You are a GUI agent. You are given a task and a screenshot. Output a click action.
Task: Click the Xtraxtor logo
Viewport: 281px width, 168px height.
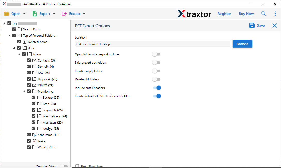point(194,14)
